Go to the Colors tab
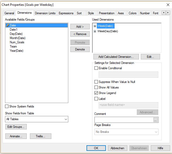The image size is (172, 154). click(x=132, y=13)
